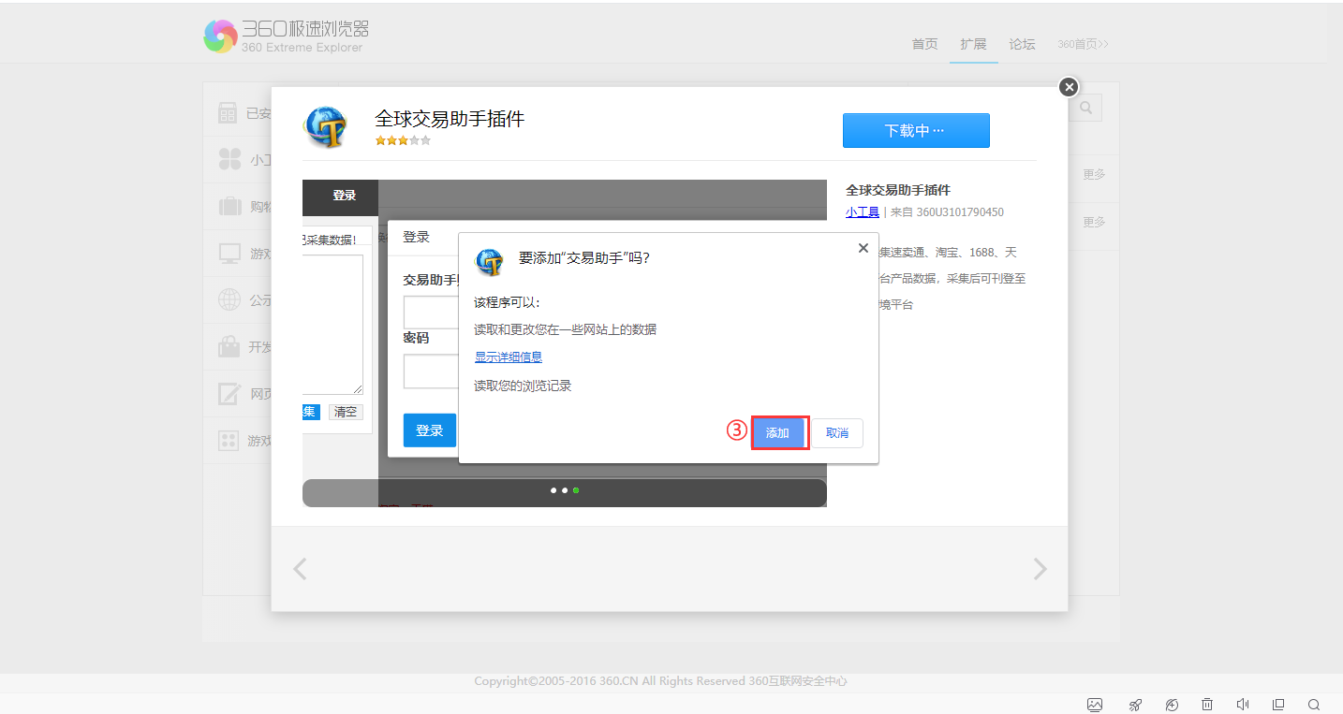The image size is (1343, 714).
Task: Open the four-leaf clover category icon
Action: [229, 159]
